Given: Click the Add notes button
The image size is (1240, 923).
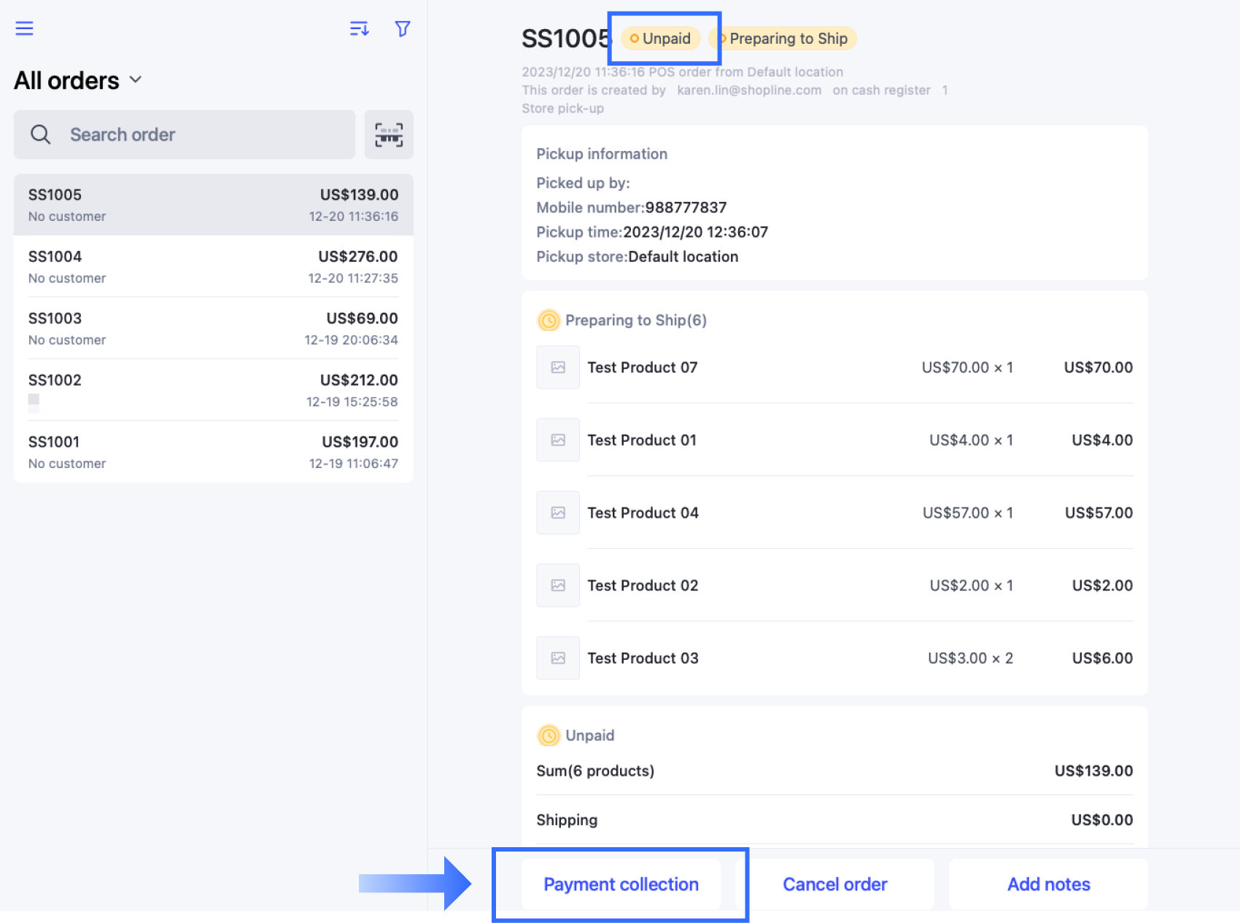Looking at the screenshot, I should 1049,884.
